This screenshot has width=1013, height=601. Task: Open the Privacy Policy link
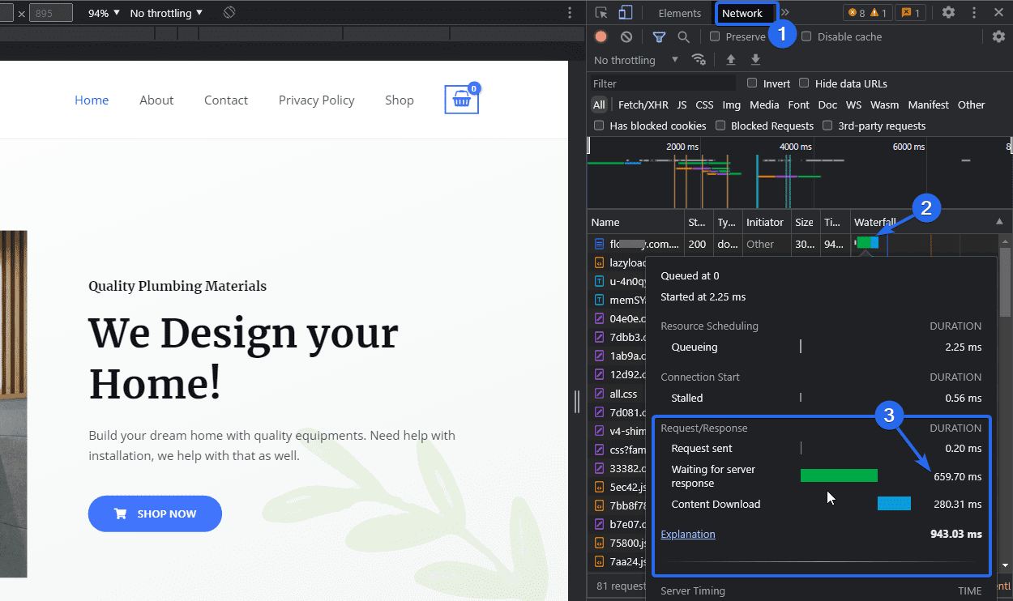click(x=317, y=100)
